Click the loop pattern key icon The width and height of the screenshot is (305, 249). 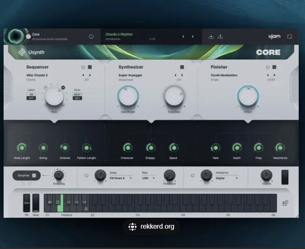point(57,202)
